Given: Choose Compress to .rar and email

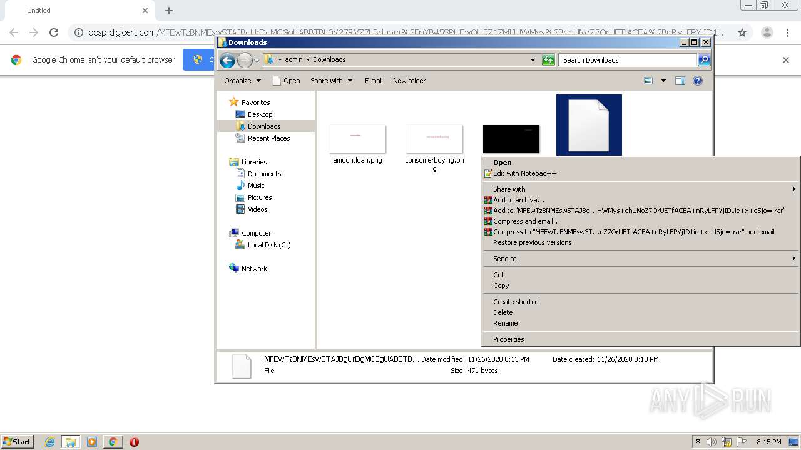Looking at the screenshot, I should click(641, 232).
